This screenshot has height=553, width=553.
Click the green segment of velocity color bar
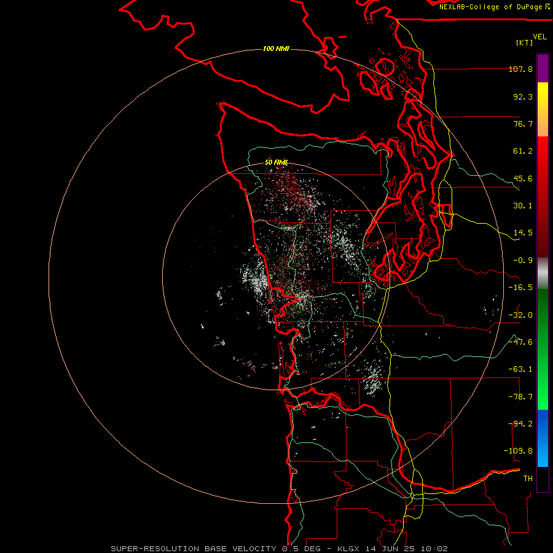543,349
